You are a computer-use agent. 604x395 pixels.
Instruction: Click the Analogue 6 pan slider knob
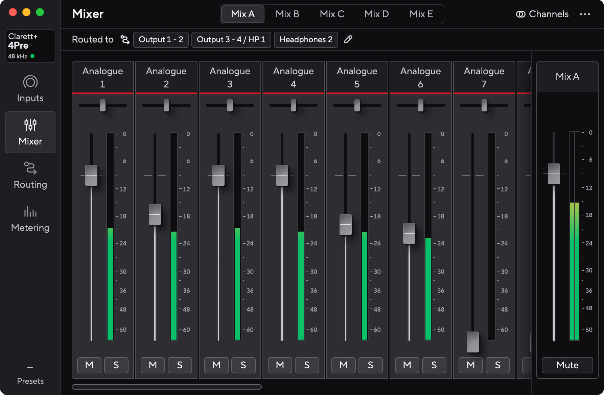tap(421, 105)
